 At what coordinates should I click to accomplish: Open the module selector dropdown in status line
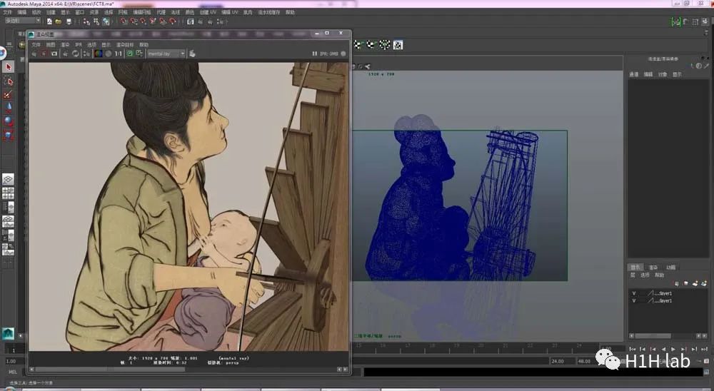pyautogui.click(x=21, y=21)
